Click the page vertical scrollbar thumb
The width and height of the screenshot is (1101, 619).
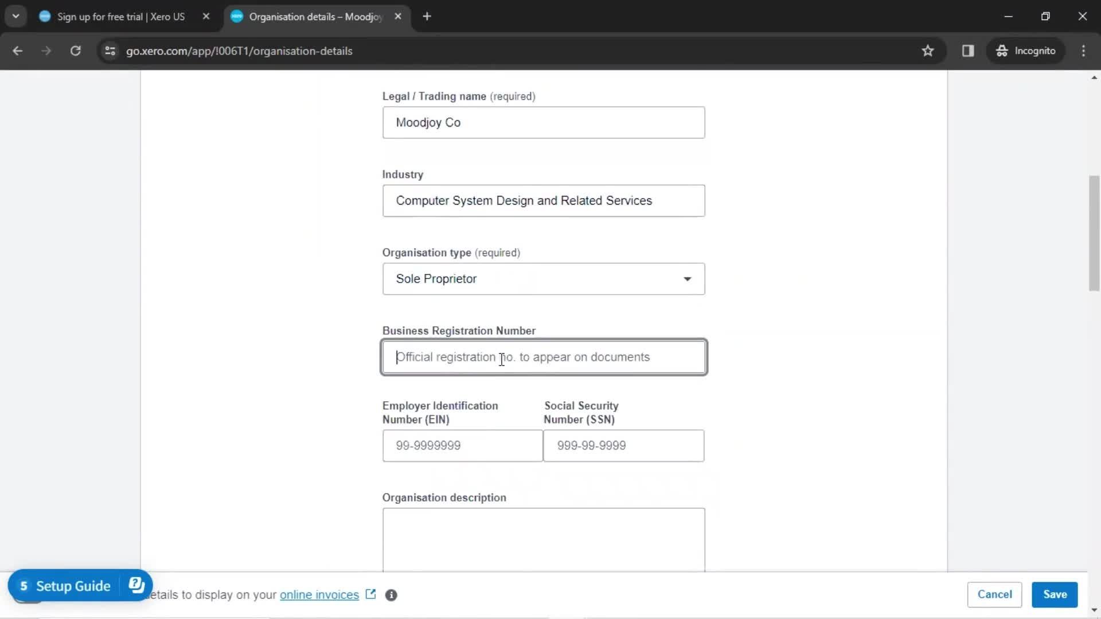(1094, 233)
